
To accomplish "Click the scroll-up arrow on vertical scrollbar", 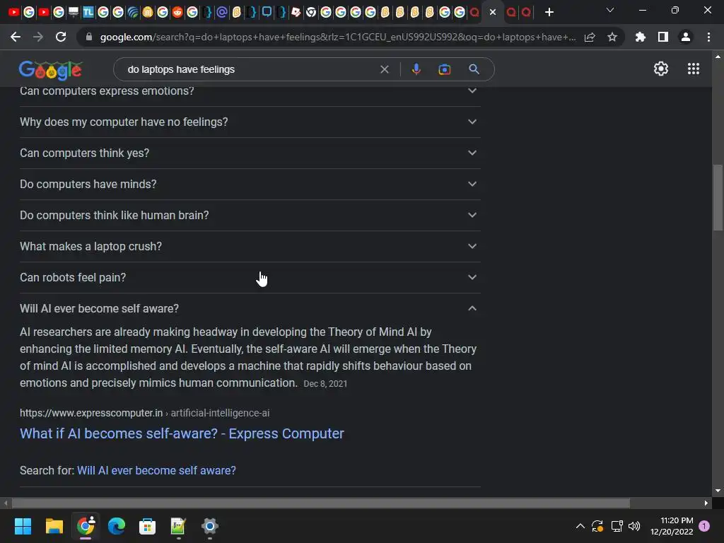I will click(x=718, y=57).
